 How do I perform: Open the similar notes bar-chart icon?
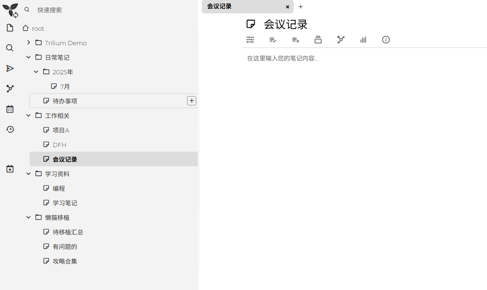point(363,39)
